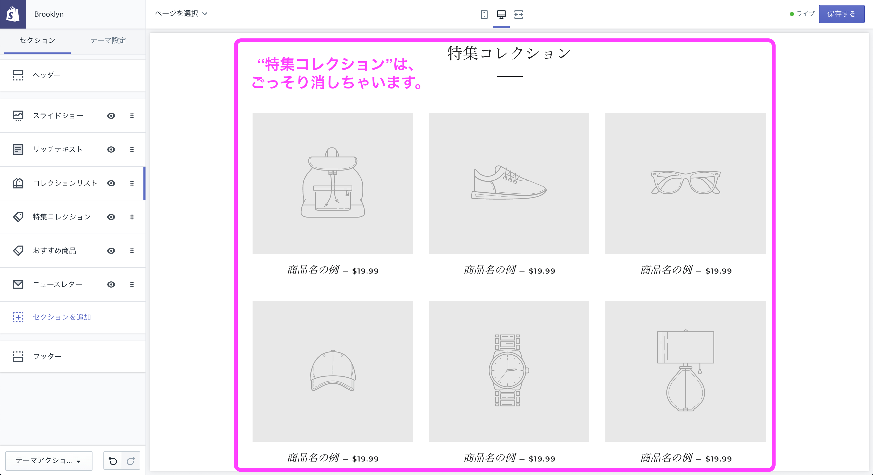Click the drag handle next to 特集コレクション

132,217
